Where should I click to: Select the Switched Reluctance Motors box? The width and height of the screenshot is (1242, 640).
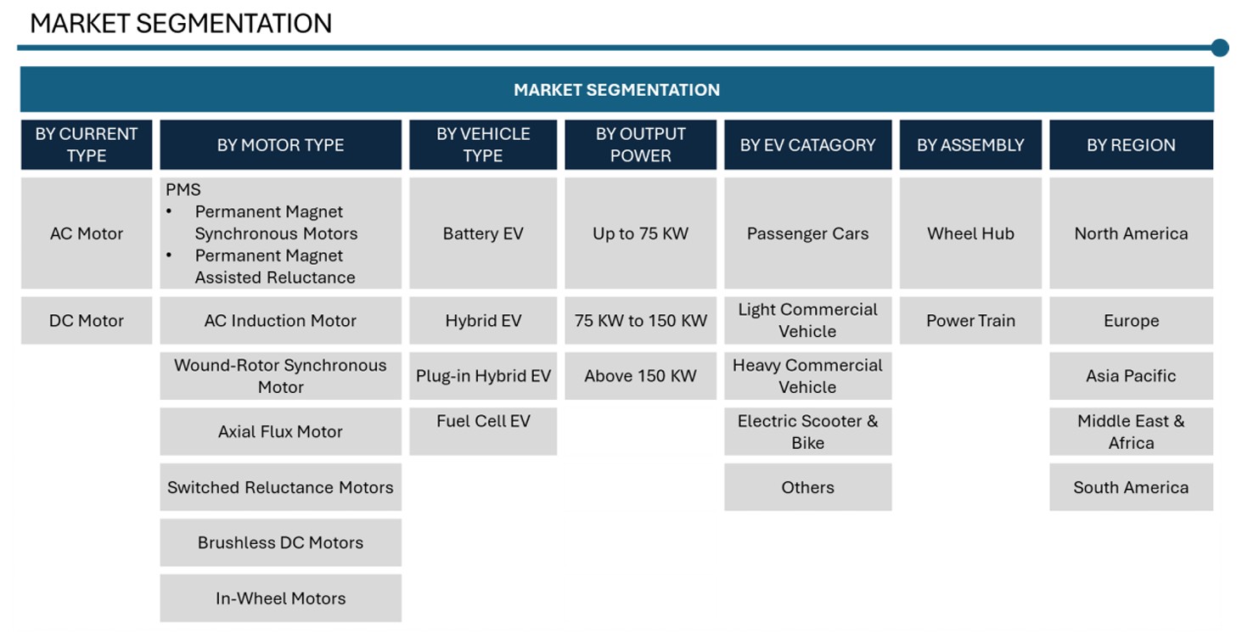(280, 487)
